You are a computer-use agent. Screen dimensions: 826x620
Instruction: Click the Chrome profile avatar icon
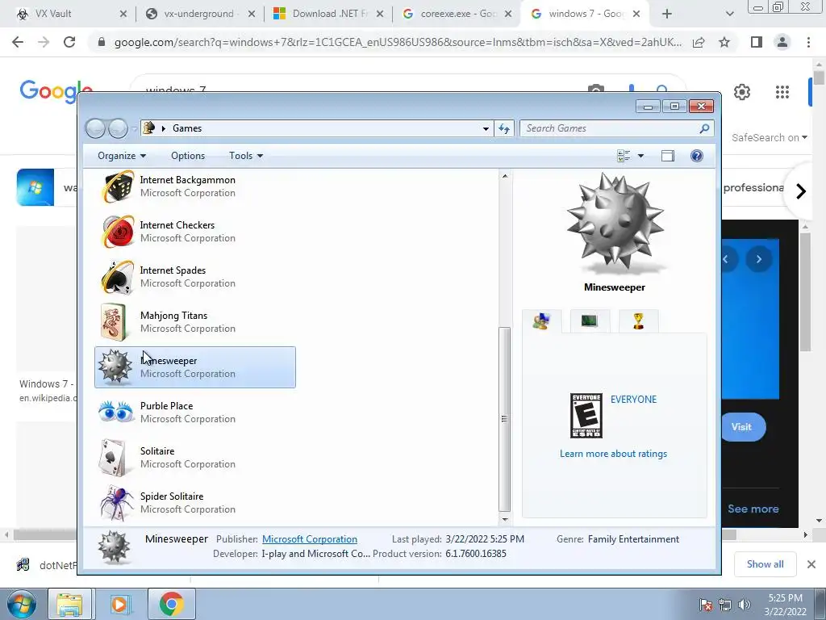[782, 42]
